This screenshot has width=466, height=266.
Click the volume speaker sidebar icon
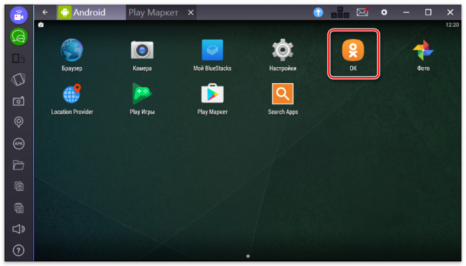[19, 229]
